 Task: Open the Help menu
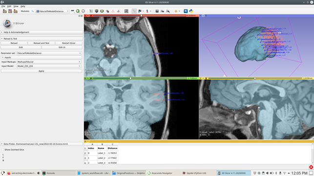click(x=23, y=6)
